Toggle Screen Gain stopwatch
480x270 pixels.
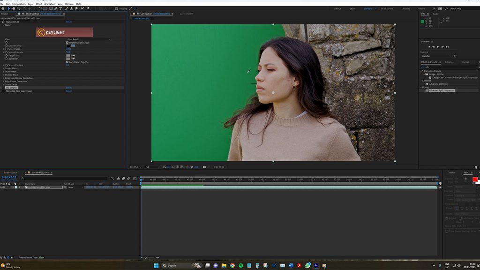tap(7, 49)
